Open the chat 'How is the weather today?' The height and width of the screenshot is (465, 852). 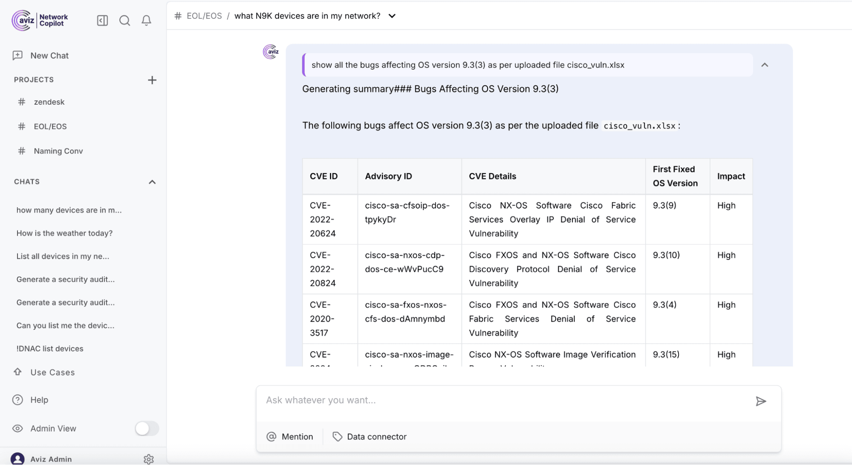(64, 233)
